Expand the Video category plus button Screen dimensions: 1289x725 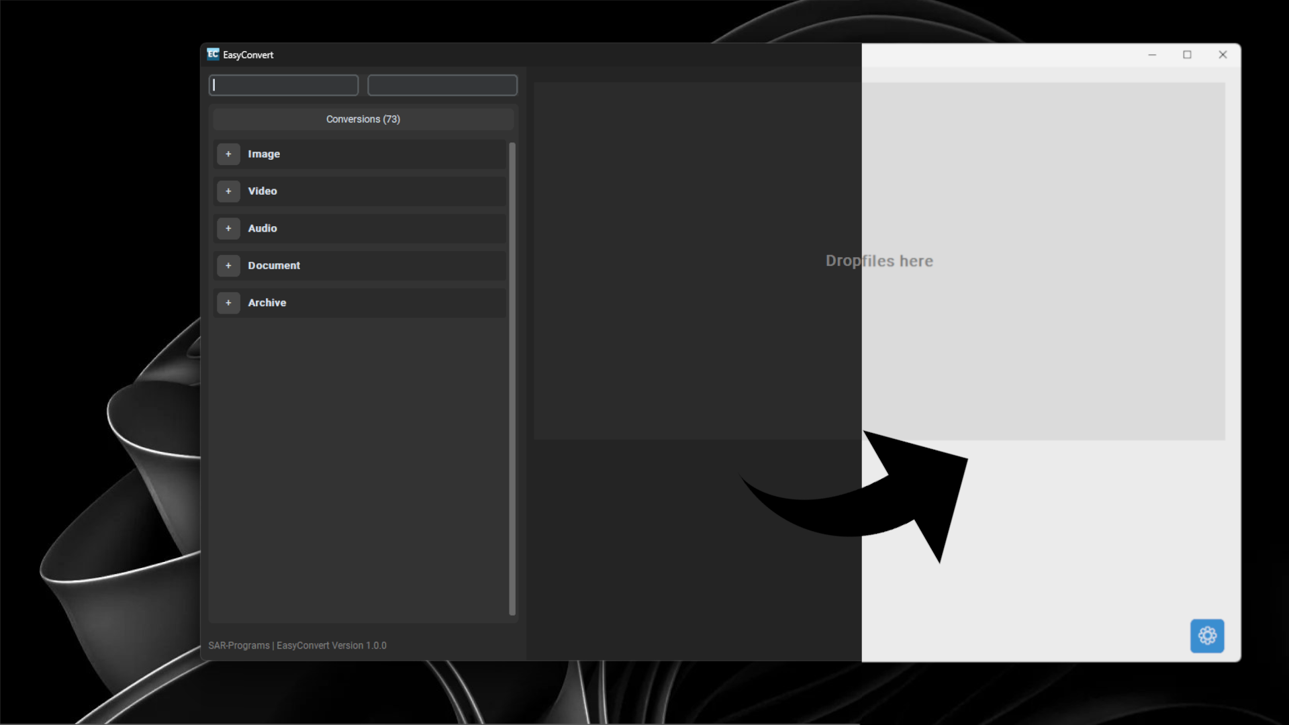click(x=228, y=191)
